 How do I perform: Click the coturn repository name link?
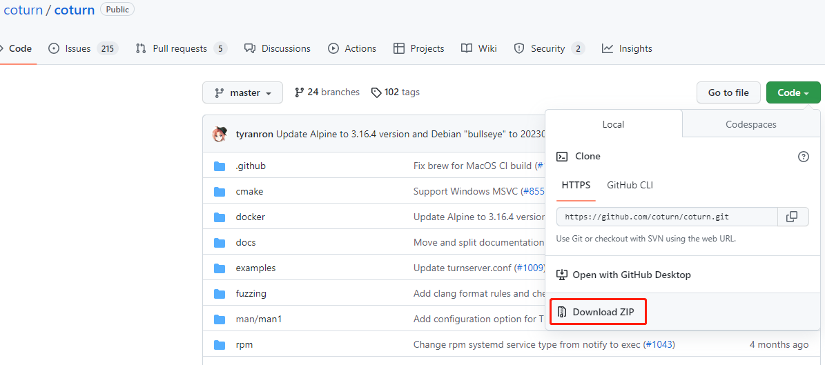(x=74, y=10)
